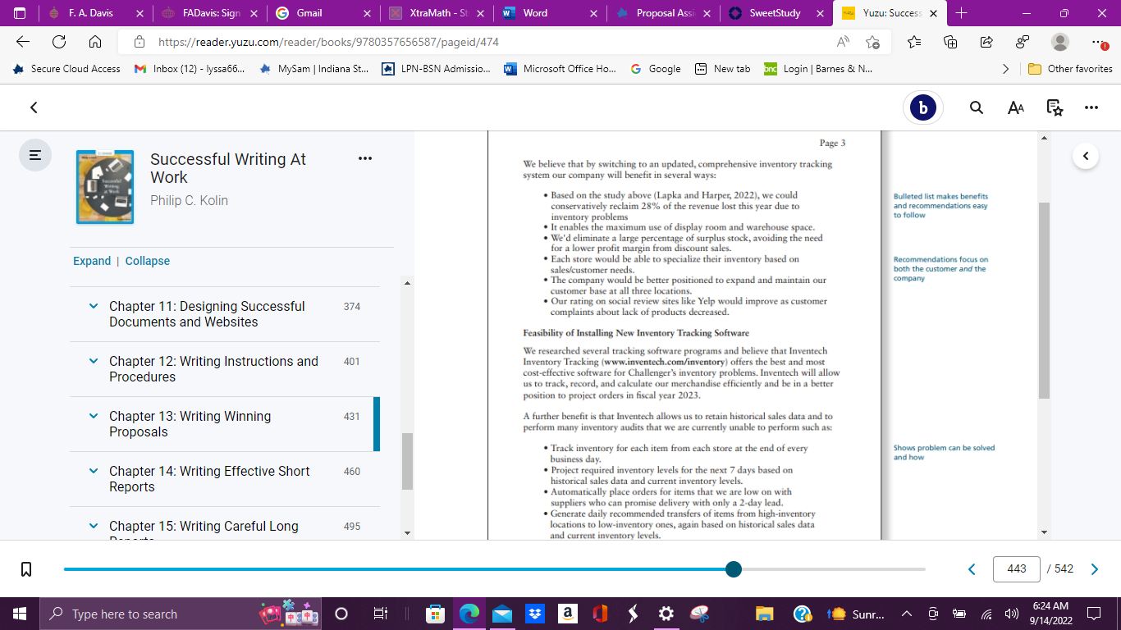Expand Chapter 12 chevron
Viewport: 1121px width, 630px height.
(93, 361)
